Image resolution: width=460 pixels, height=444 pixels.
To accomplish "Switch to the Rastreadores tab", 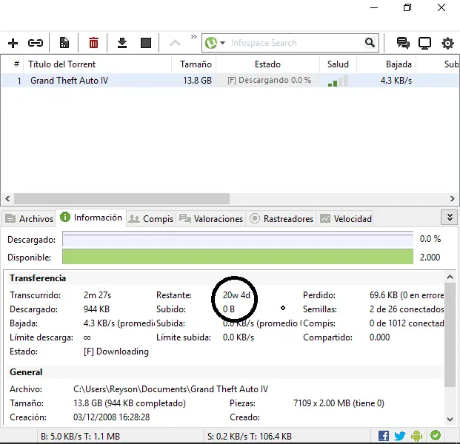I will [281, 218].
